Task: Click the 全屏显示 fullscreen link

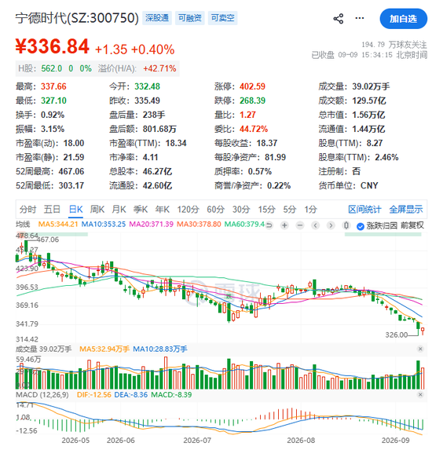Action: [406, 210]
